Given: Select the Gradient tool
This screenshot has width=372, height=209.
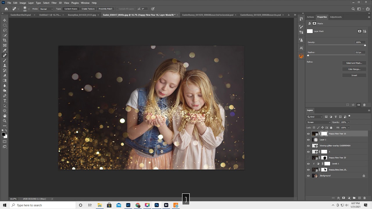Looking at the screenshot, I should click(5, 80).
